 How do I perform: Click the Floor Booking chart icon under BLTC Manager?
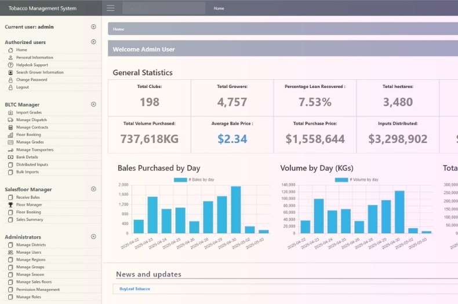click(10, 135)
